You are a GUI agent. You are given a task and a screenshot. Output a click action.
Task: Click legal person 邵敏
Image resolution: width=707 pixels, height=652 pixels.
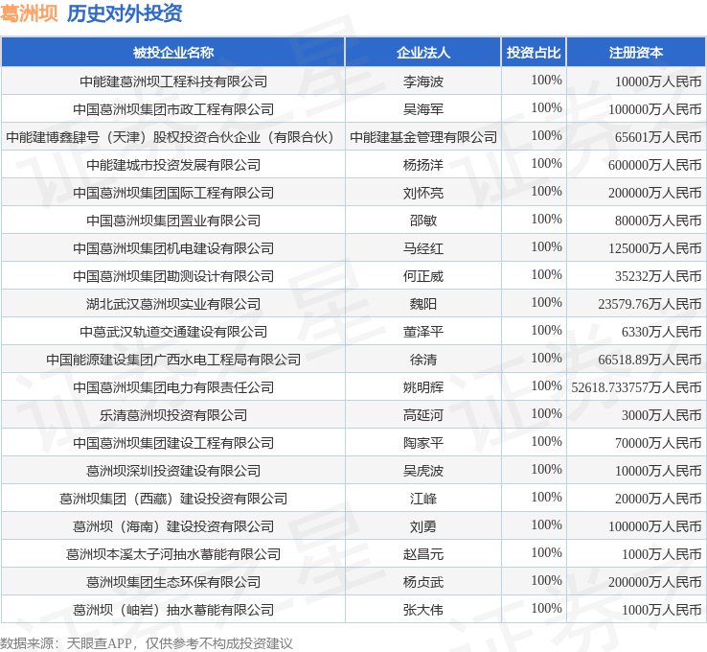[x=422, y=221]
